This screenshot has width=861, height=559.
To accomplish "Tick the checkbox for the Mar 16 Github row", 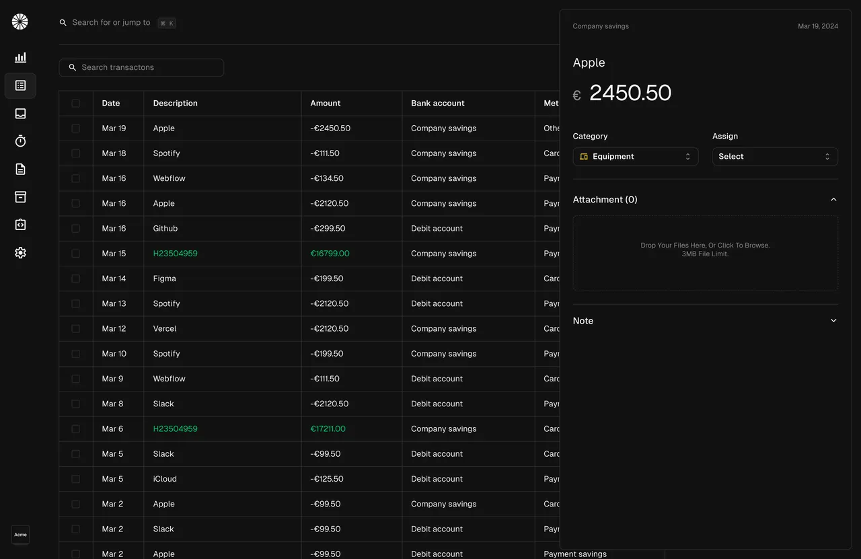I will [x=75, y=228].
